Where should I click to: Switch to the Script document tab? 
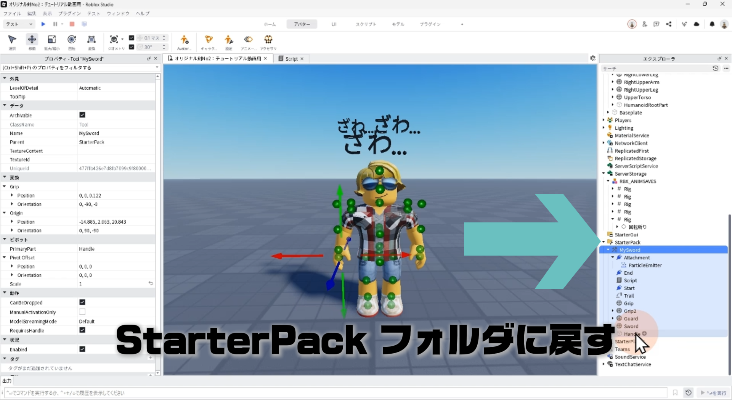click(291, 59)
